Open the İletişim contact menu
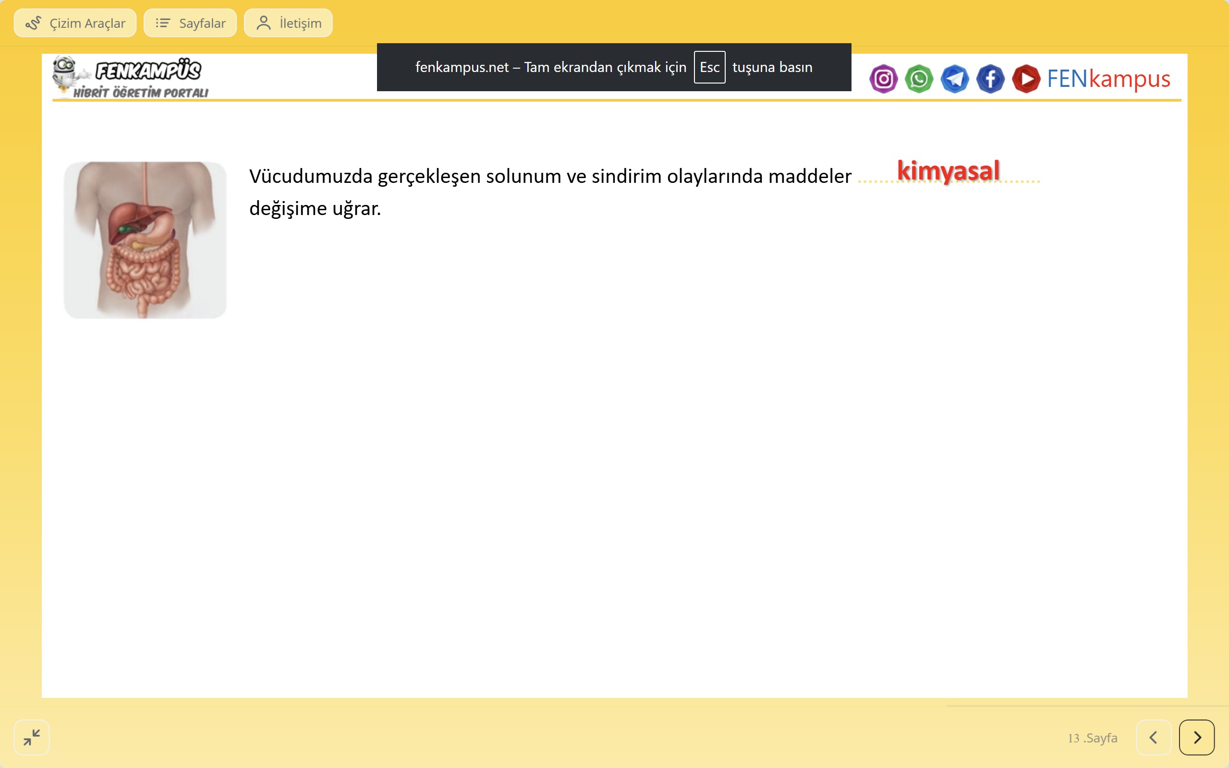This screenshot has width=1229, height=768. pos(288,24)
